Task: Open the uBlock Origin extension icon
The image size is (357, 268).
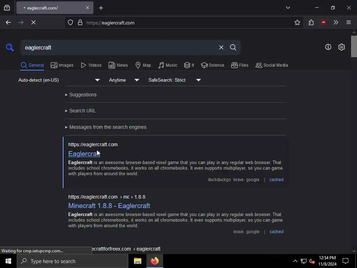Action: coord(324,22)
